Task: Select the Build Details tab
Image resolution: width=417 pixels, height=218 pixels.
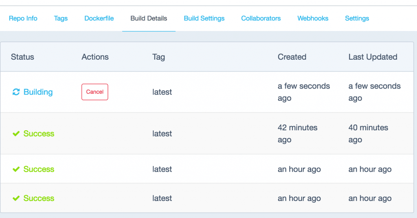Action: (149, 18)
